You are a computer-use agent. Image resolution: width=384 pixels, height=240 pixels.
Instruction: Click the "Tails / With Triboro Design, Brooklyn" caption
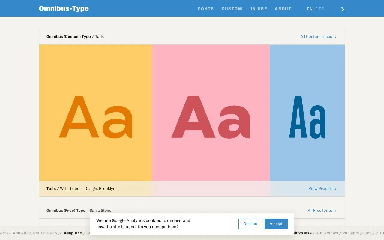pos(81,189)
